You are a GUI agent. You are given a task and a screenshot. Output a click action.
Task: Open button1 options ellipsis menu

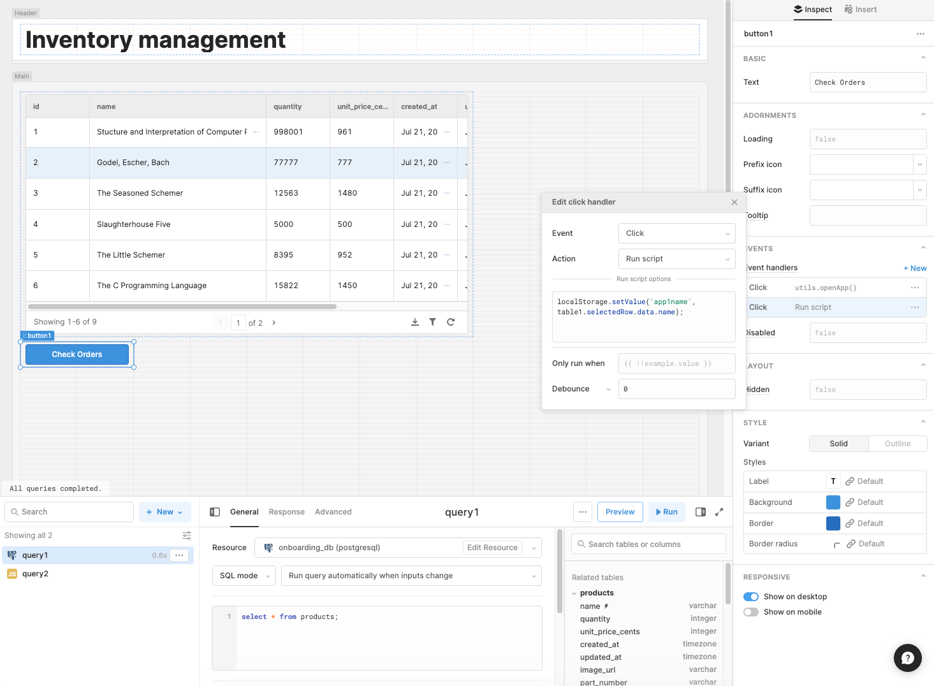click(921, 34)
